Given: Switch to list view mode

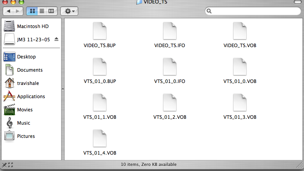Looking at the screenshot, I should tap(42, 11).
